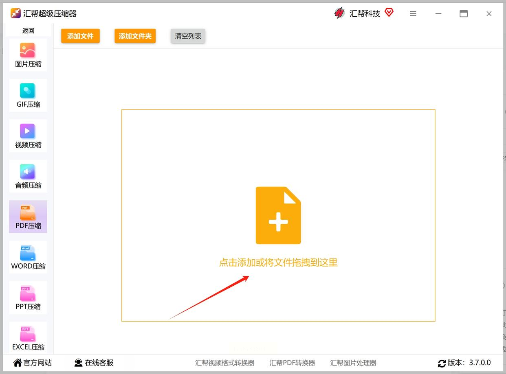Contact 在线客服 support
The width and height of the screenshot is (506, 374).
(x=94, y=363)
